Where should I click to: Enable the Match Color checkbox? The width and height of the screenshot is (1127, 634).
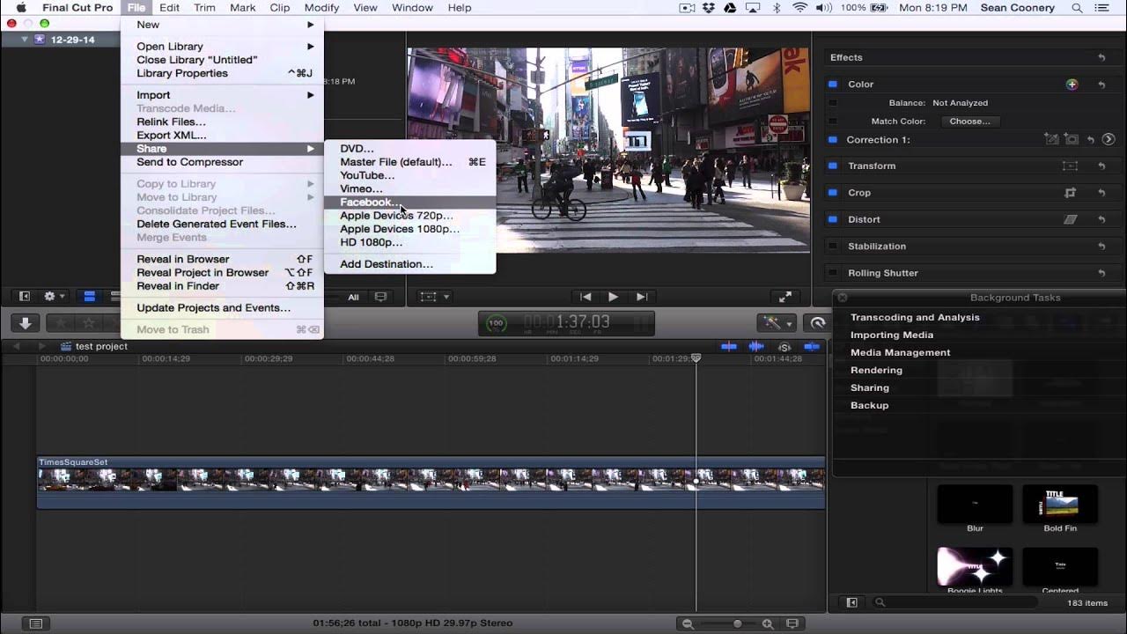coord(833,122)
